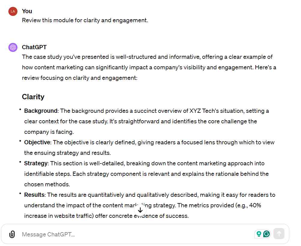The image size is (301, 246).
Task: Click the first bullet point marker under Clarity
Action: (20, 109)
